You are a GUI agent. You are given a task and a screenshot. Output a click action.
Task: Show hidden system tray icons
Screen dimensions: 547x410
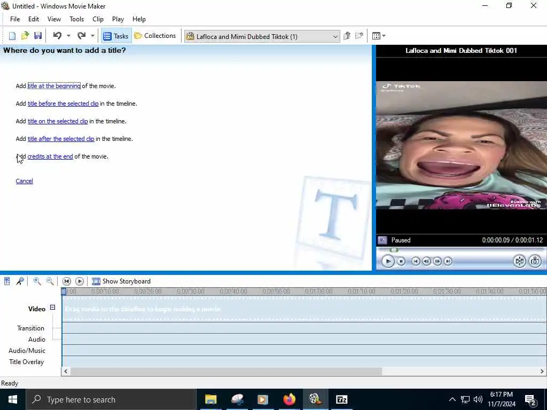(x=452, y=399)
